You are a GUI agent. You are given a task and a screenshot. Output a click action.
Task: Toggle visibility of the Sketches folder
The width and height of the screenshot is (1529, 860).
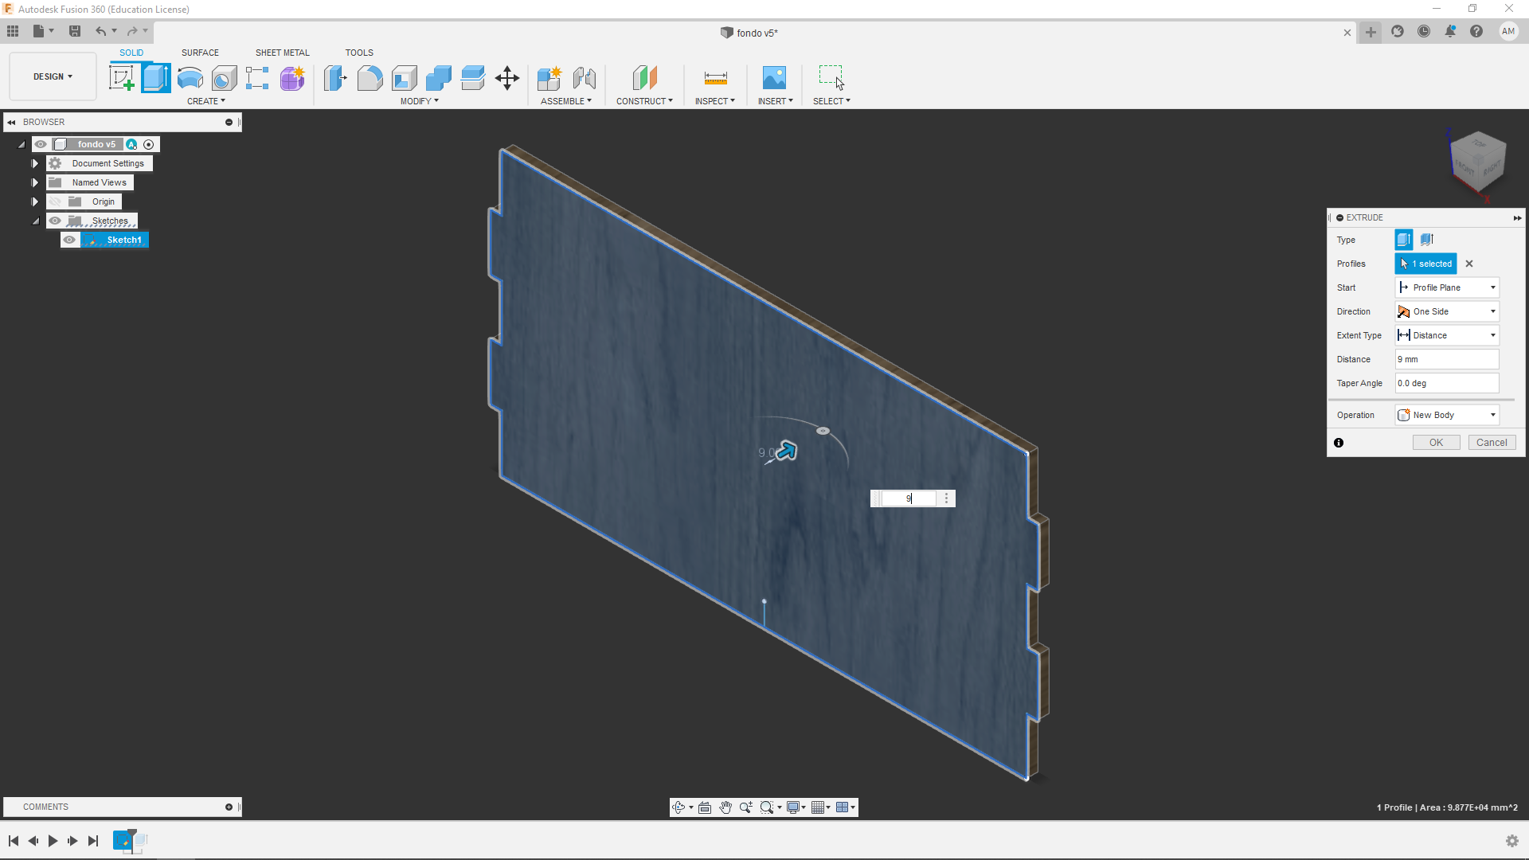coord(55,221)
